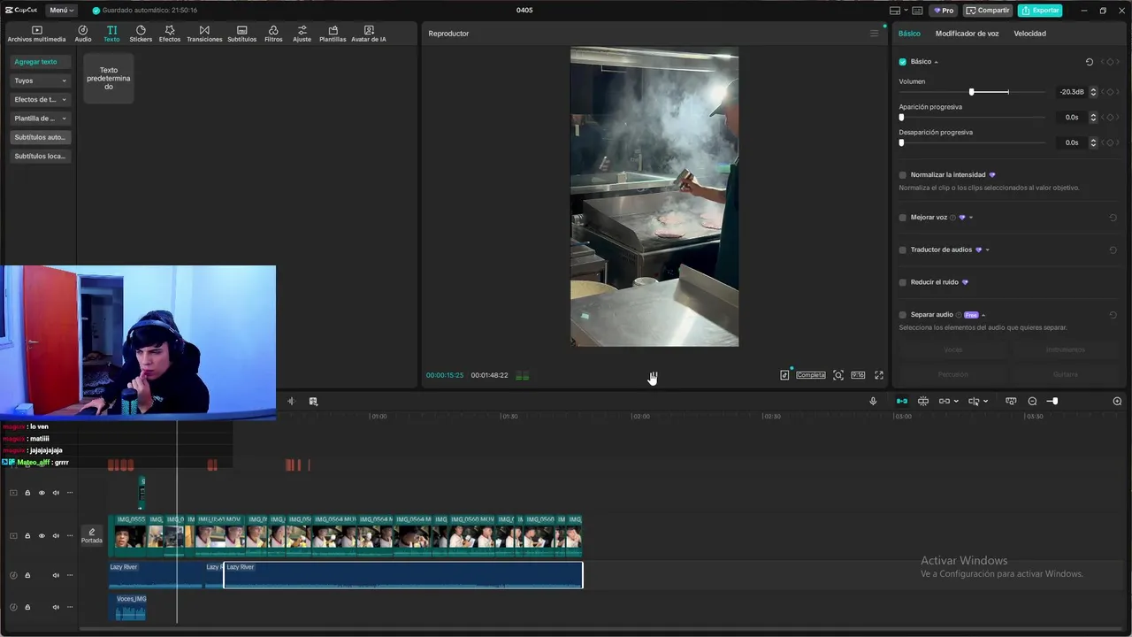
Task: Adjust the Volumen slider handle
Action: coord(971,92)
